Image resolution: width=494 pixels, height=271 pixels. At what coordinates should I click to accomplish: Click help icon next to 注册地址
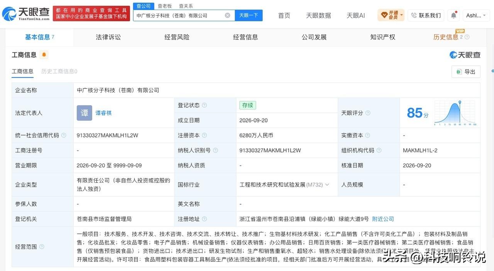click(x=205, y=219)
